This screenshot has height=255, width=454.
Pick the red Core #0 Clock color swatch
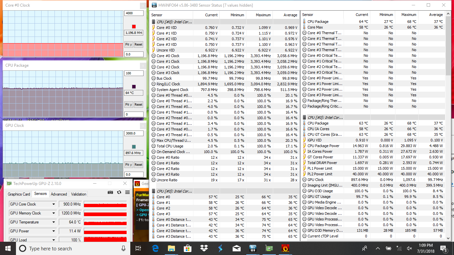(134, 27)
